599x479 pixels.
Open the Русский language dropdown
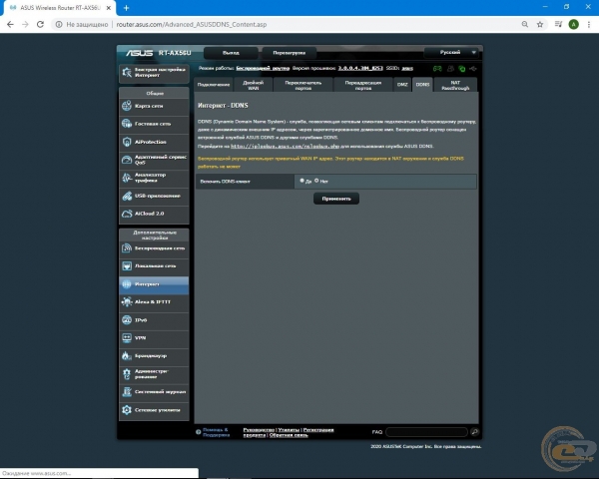coord(452,52)
